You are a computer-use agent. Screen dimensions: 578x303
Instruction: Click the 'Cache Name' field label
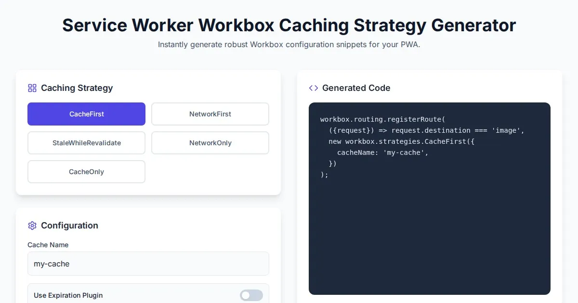48,245
